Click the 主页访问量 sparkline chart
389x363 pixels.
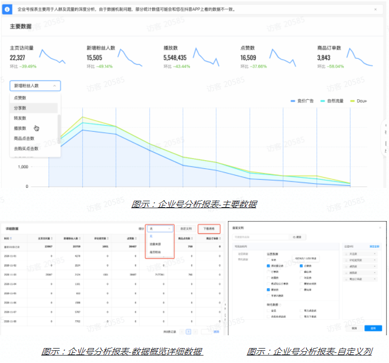pos(52,57)
